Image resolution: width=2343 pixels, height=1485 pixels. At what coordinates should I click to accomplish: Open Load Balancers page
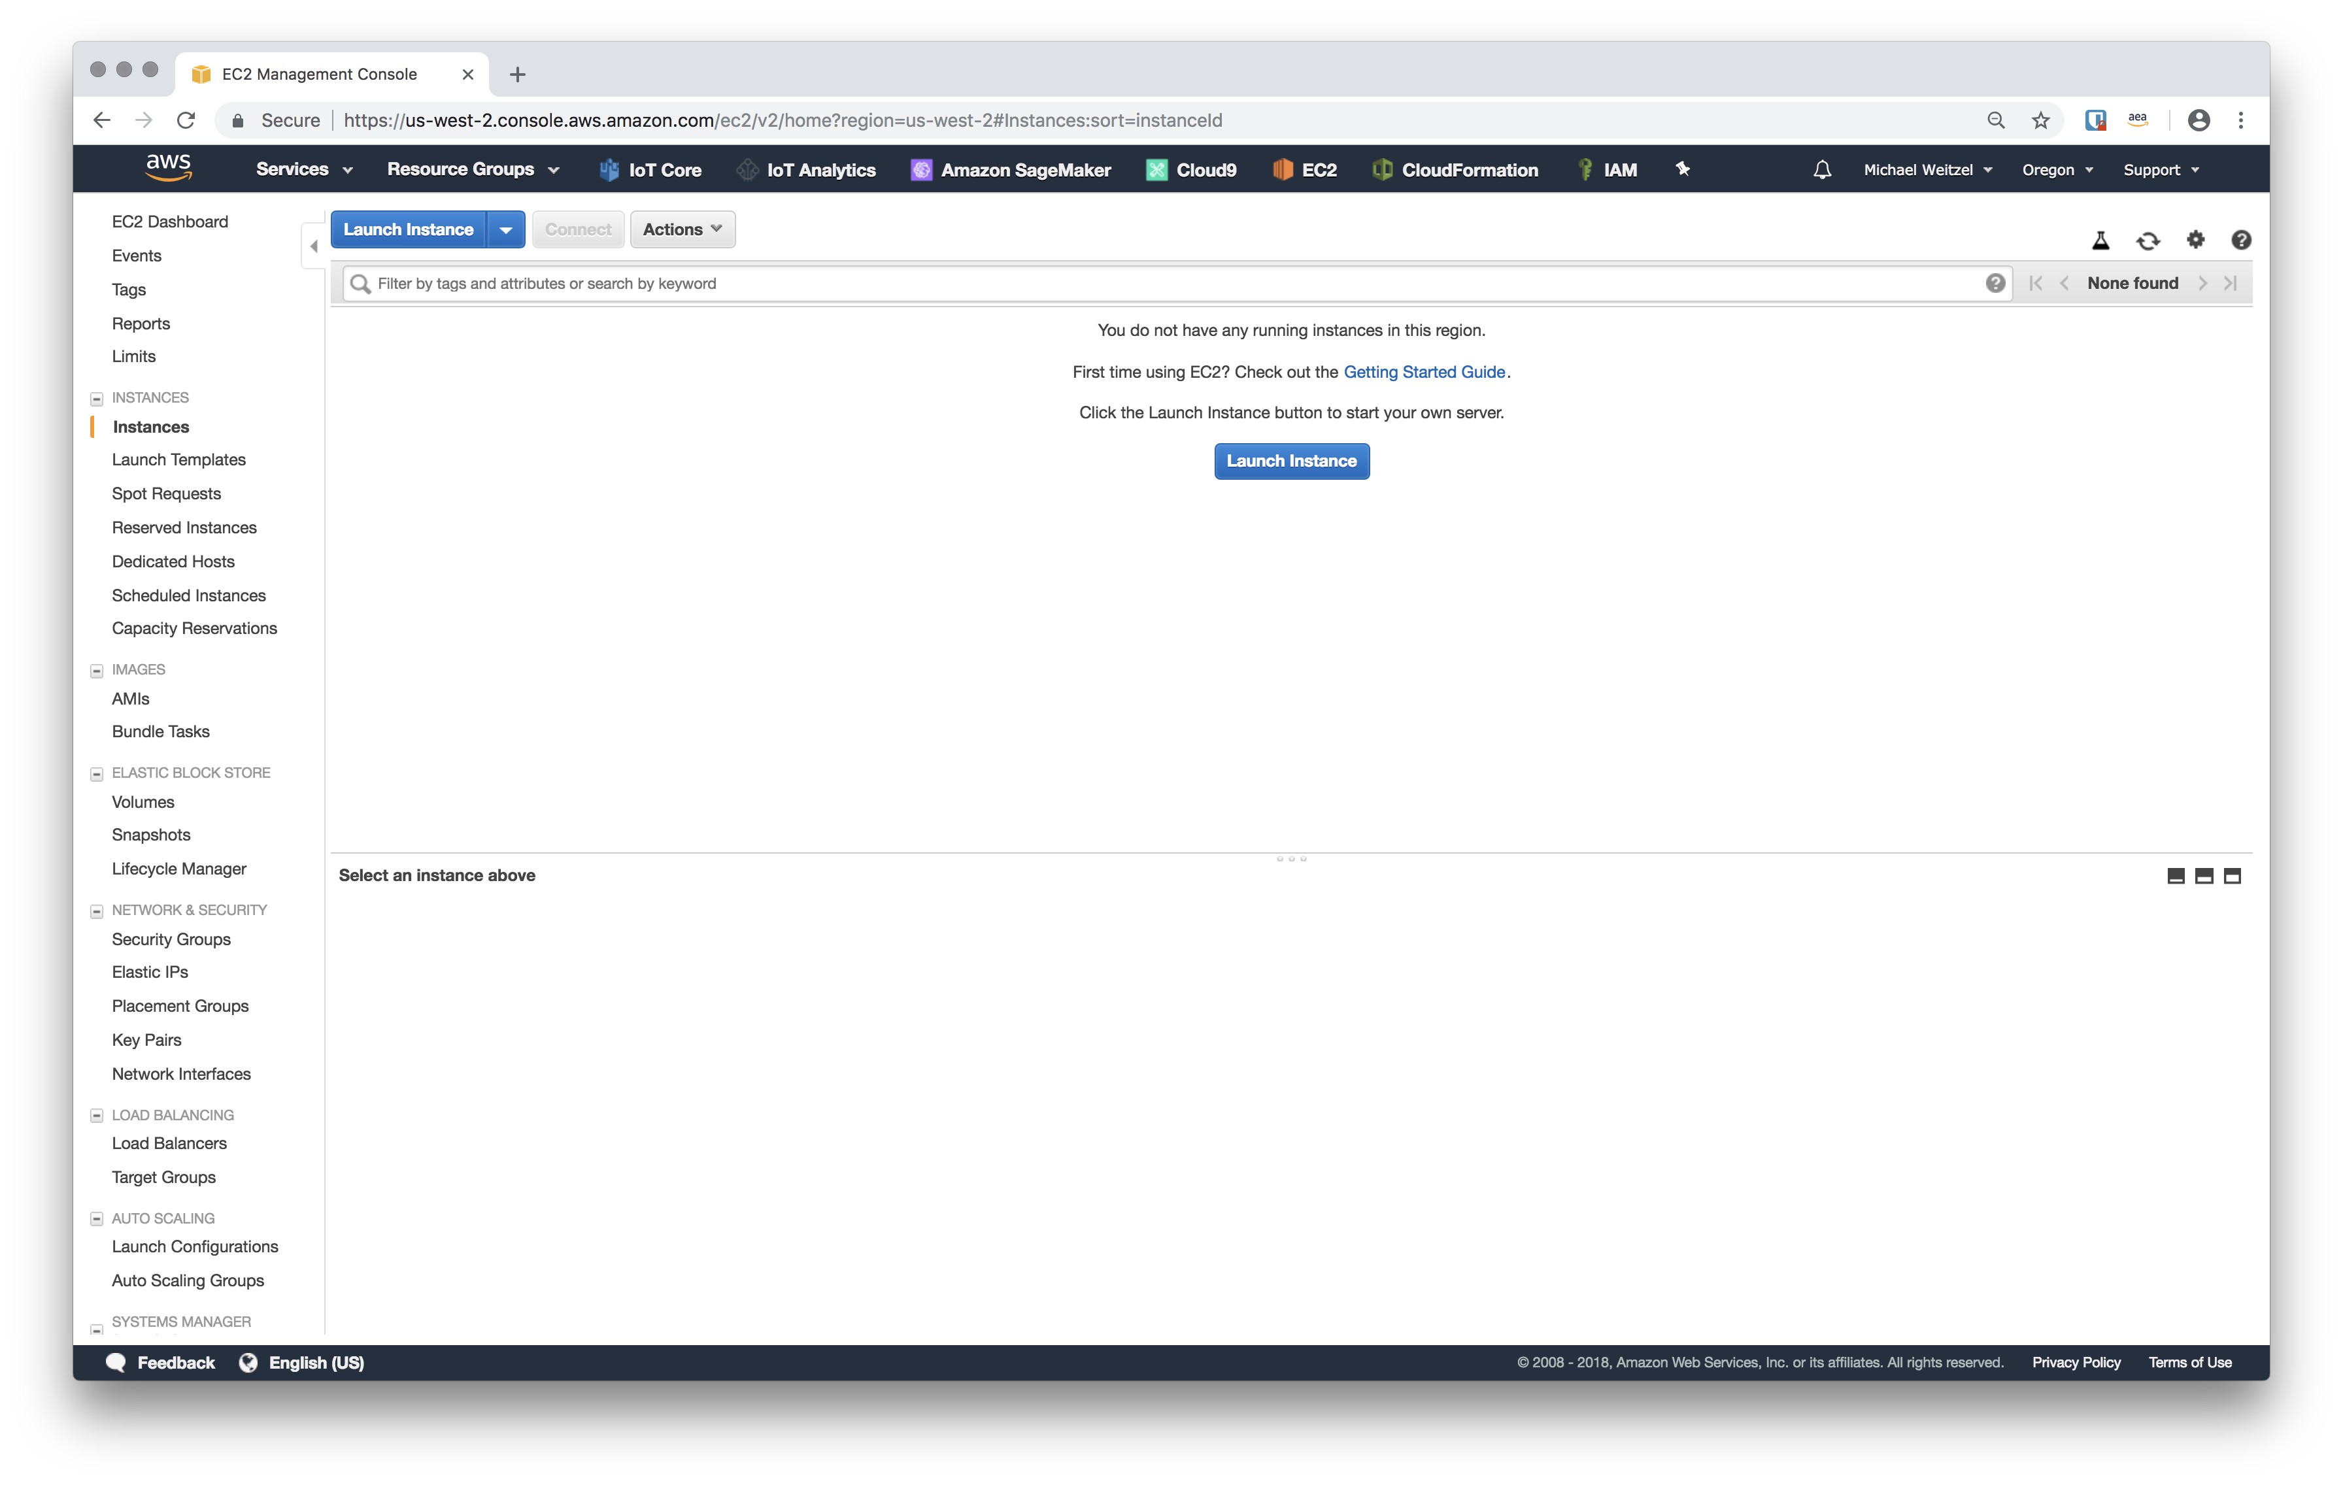[x=169, y=1143]
